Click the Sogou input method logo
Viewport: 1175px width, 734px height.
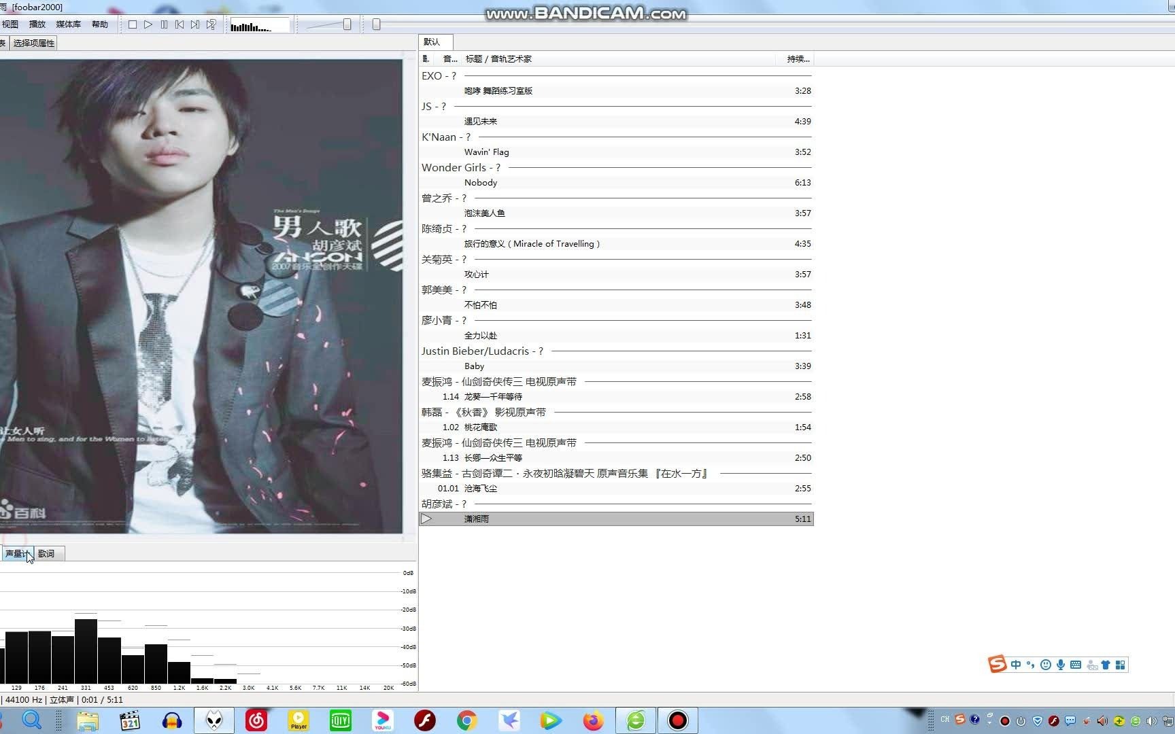pos(998,664)
